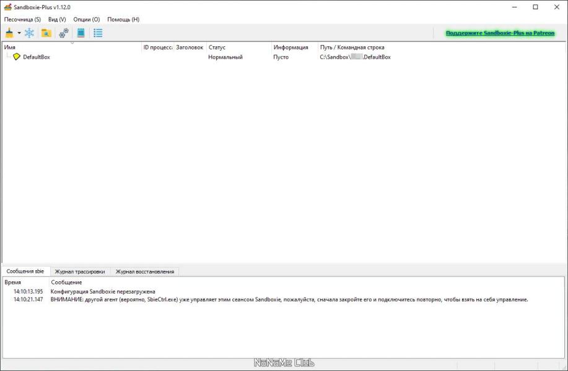Click the bulleted list toolbar icon
Viewport: 568px width, 371px height.
(x=98, y=33)
